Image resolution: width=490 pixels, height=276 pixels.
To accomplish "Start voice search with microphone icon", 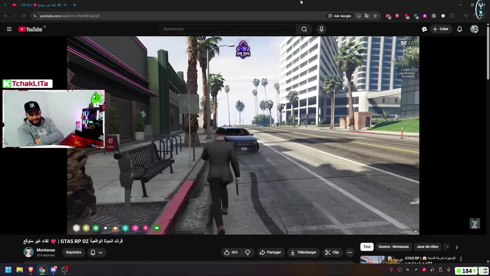I will [321, 29].
